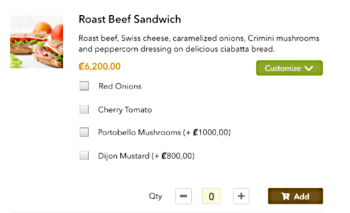This screenshot has width=350, height=213.
Task: Enable the Cherry Tomato option
Action: click(84, 109)
